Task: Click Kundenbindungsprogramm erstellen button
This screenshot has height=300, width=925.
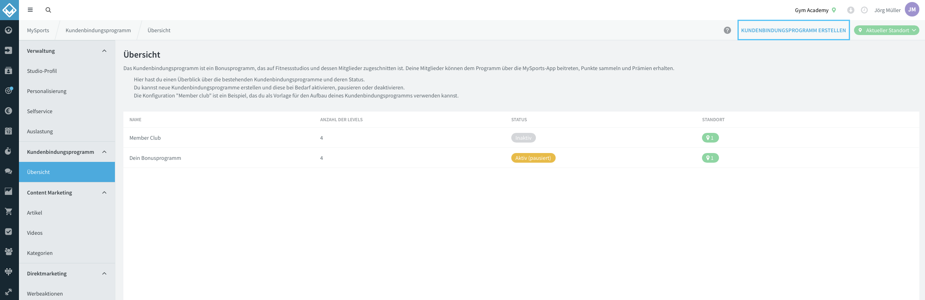Action: [794, 30]
